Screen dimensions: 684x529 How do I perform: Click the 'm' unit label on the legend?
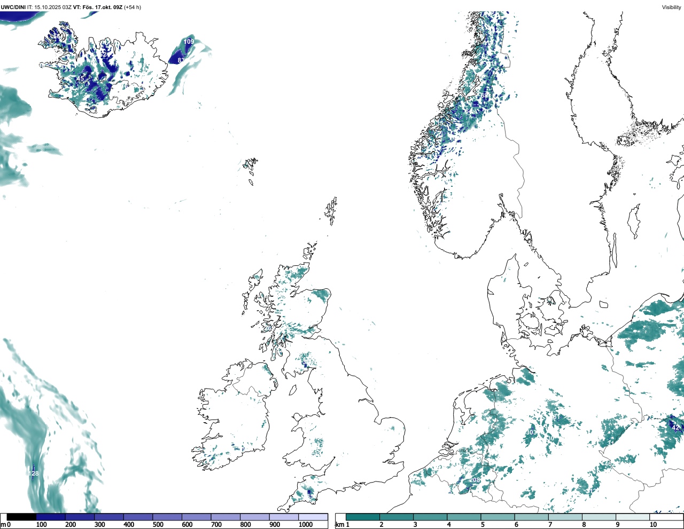point(3,525)
